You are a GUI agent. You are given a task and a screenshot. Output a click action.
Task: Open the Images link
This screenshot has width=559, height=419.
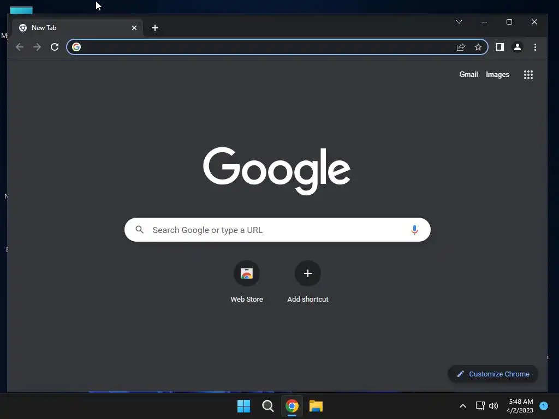497,74
